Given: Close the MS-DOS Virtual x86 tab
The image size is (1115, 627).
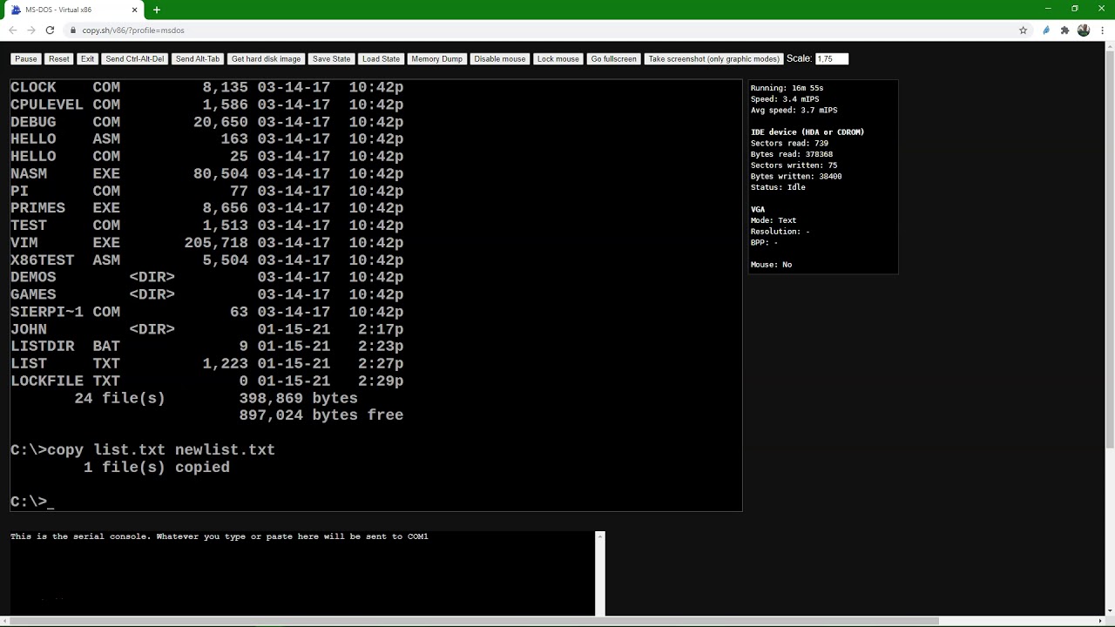Looking at the screenshot, I should coord(135,10).
